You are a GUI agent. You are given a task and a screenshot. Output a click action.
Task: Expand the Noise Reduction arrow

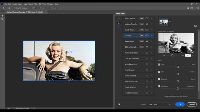(x=151, y=64)
